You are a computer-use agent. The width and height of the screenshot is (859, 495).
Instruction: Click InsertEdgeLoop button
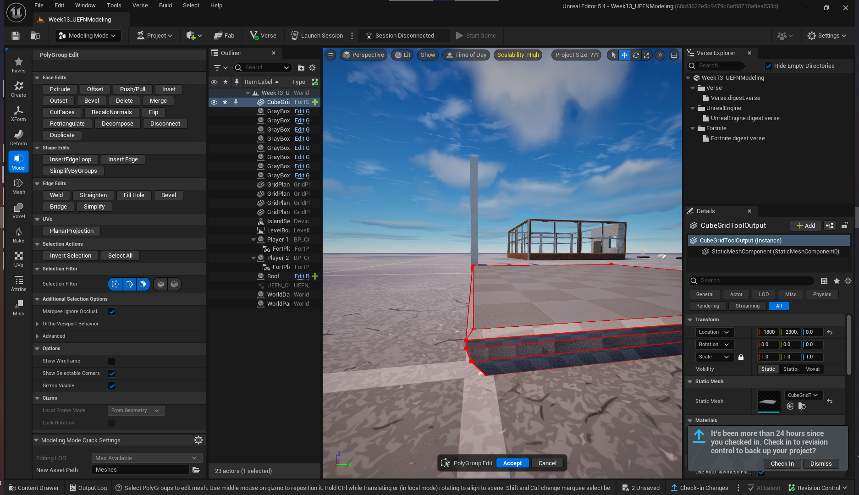coord(71,159)
